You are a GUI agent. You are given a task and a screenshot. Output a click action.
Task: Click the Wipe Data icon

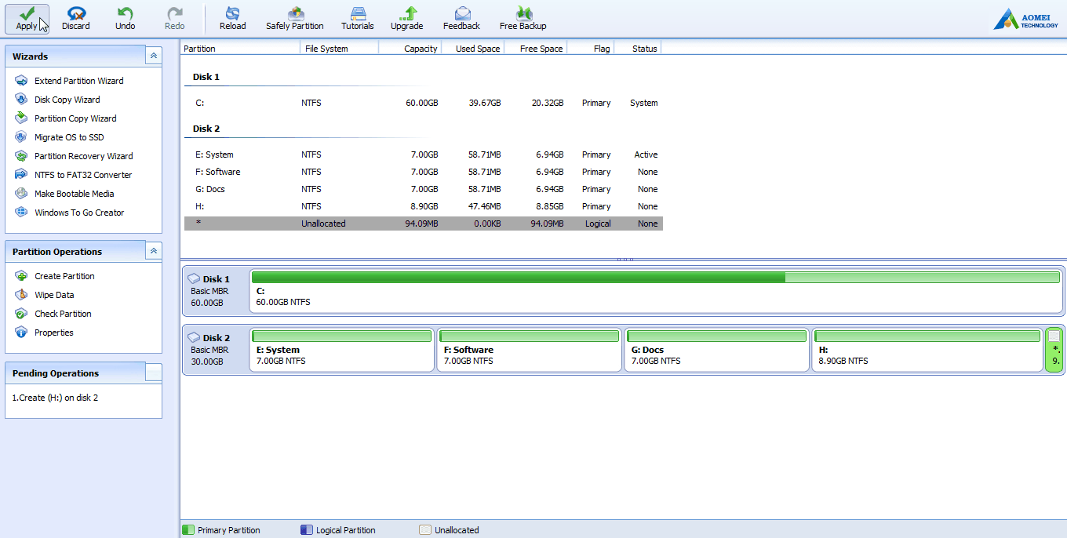click(x=21, y=294)
